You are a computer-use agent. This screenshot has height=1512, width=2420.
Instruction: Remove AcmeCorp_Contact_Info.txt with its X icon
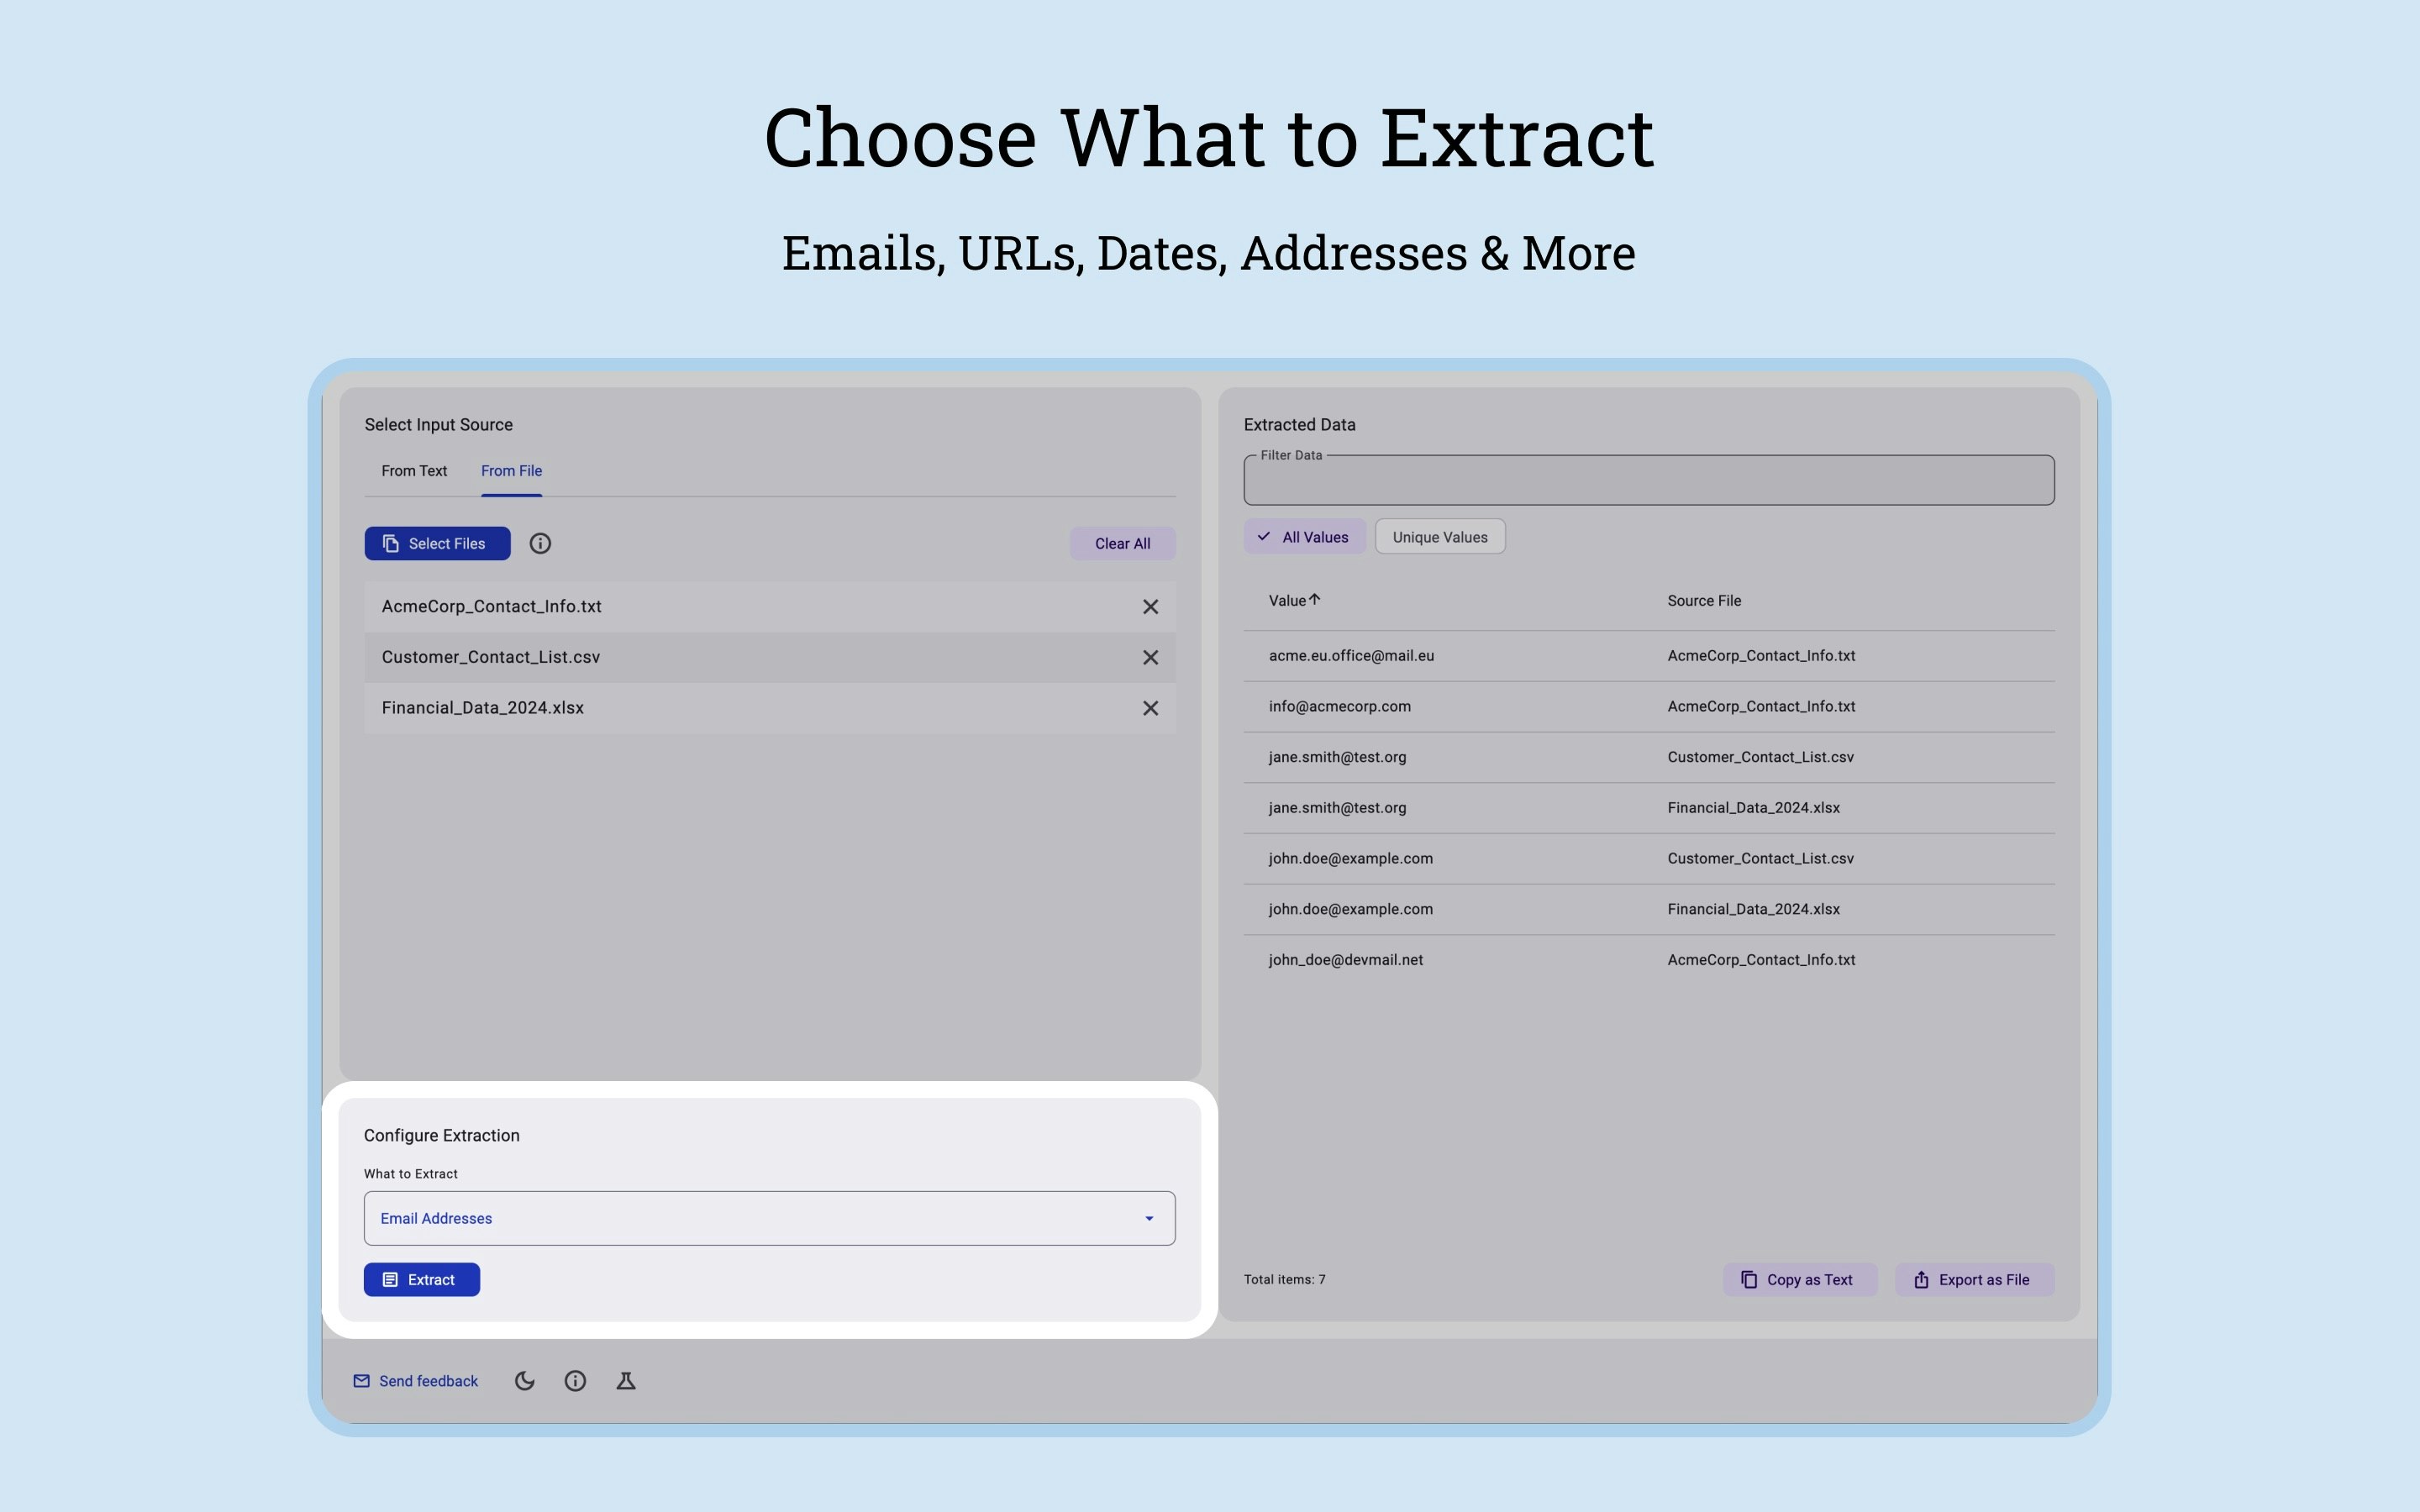1150,606
